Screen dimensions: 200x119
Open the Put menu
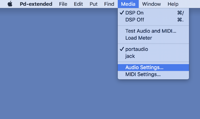click(x=93, y=4)
